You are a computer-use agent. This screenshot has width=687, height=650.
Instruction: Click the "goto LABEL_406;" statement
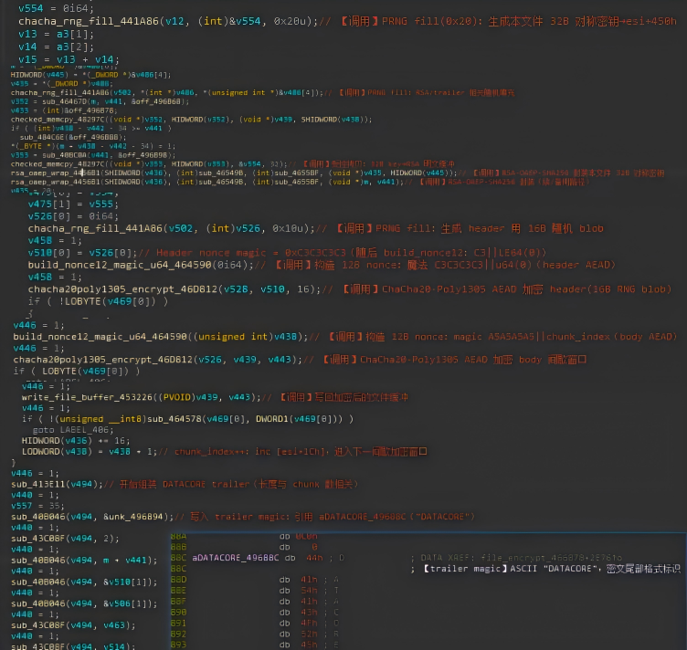[x=73, y=430]
